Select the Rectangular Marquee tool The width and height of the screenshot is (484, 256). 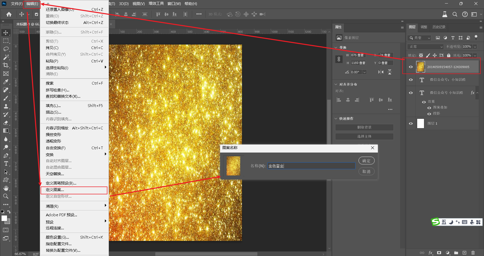point(6,41)
